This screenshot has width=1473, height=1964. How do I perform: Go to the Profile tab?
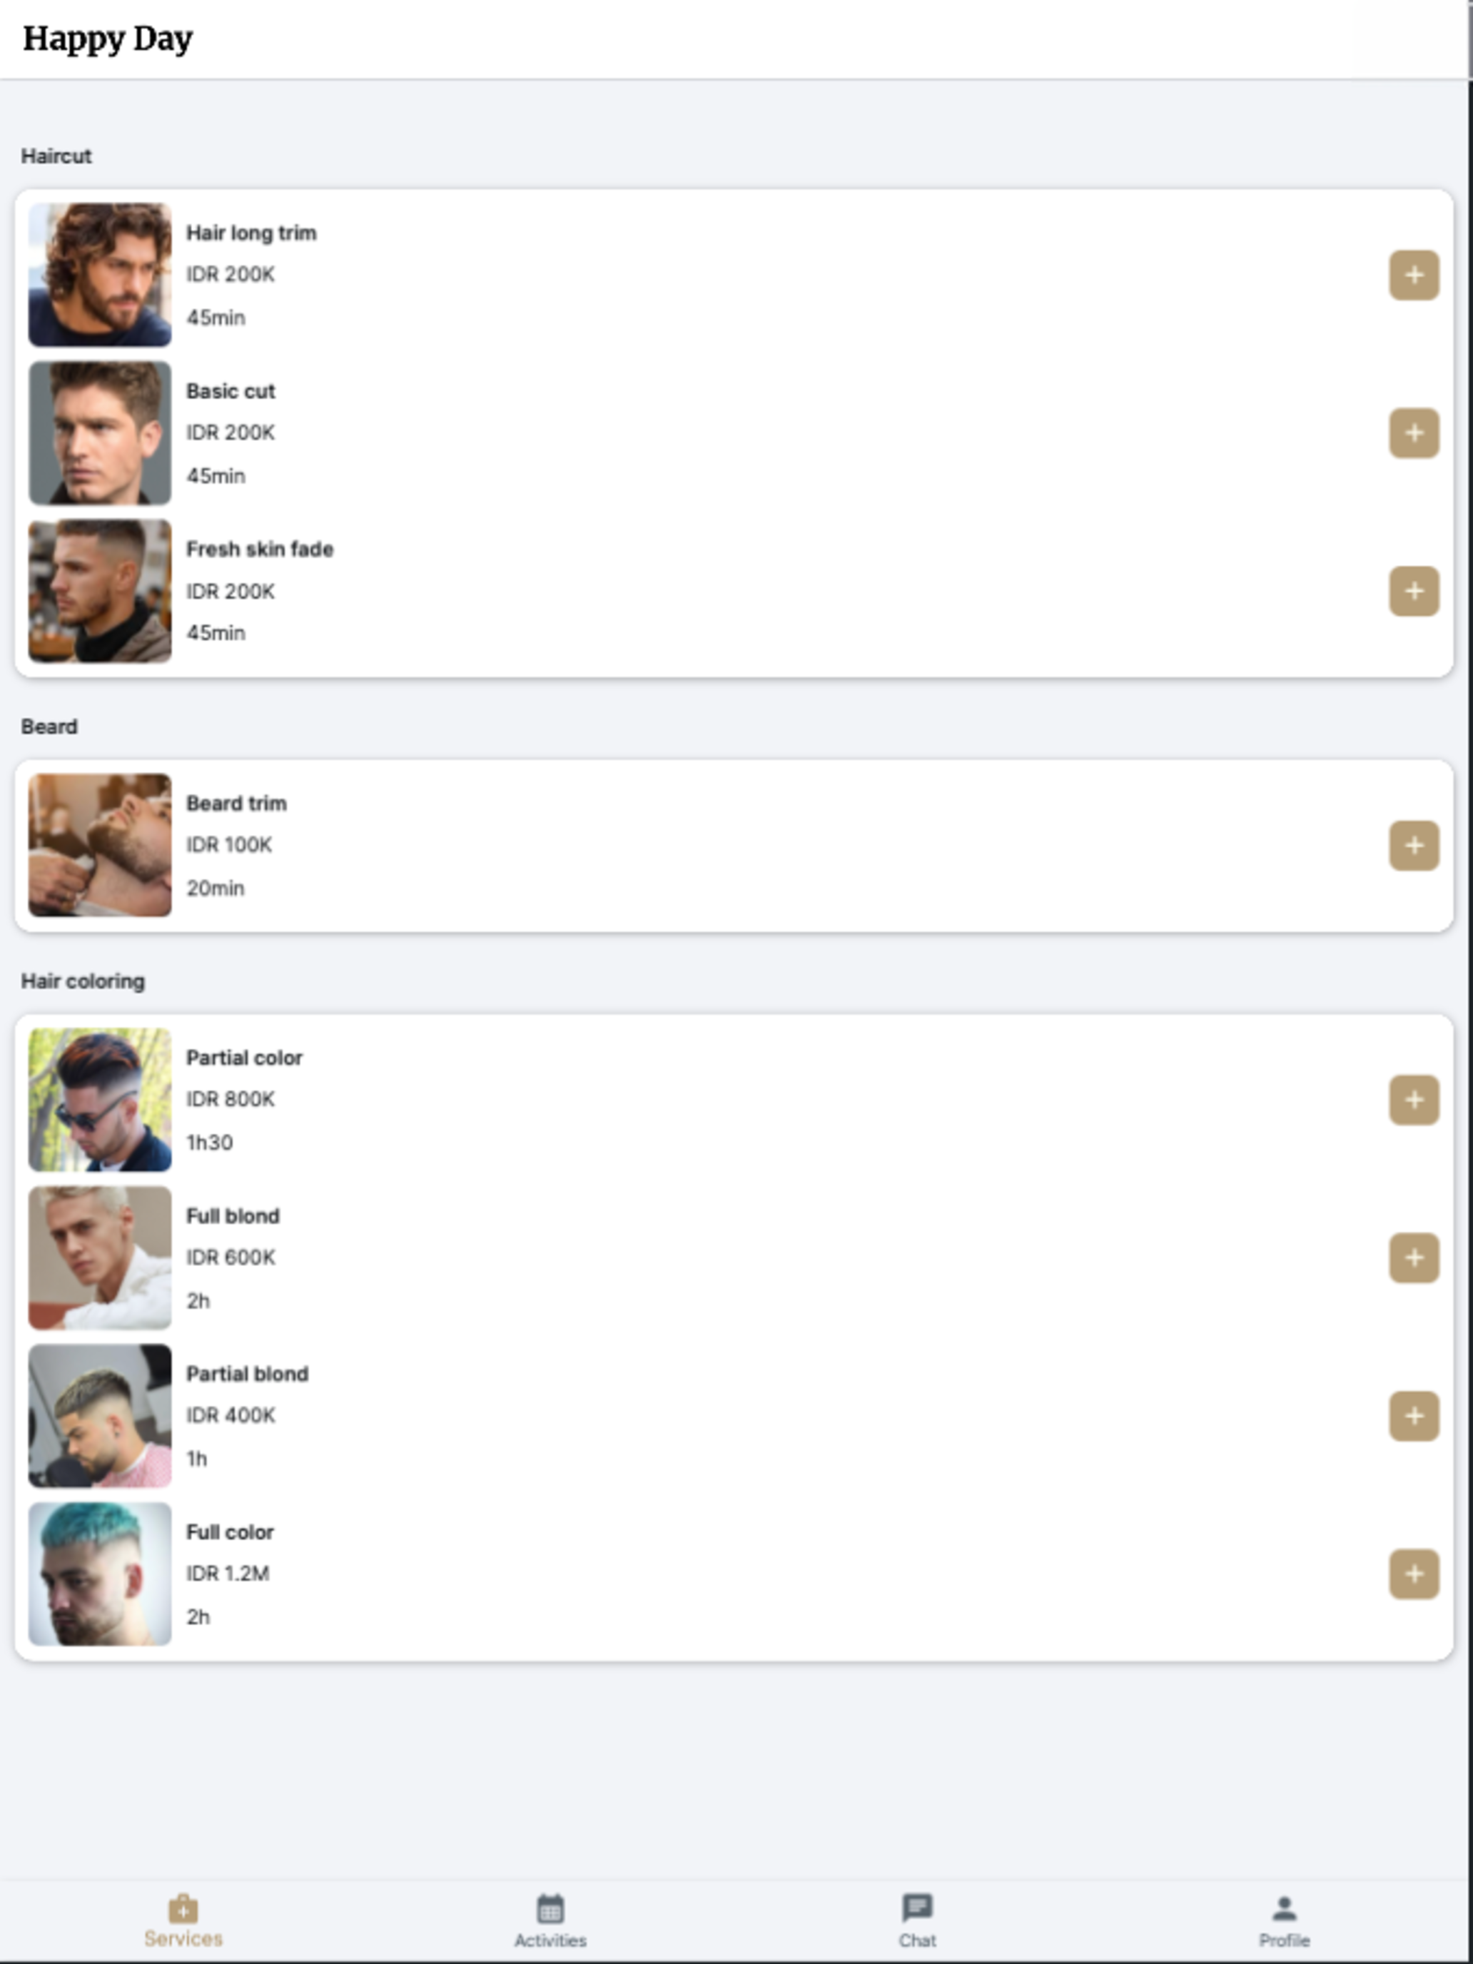coord(1284,1921)
